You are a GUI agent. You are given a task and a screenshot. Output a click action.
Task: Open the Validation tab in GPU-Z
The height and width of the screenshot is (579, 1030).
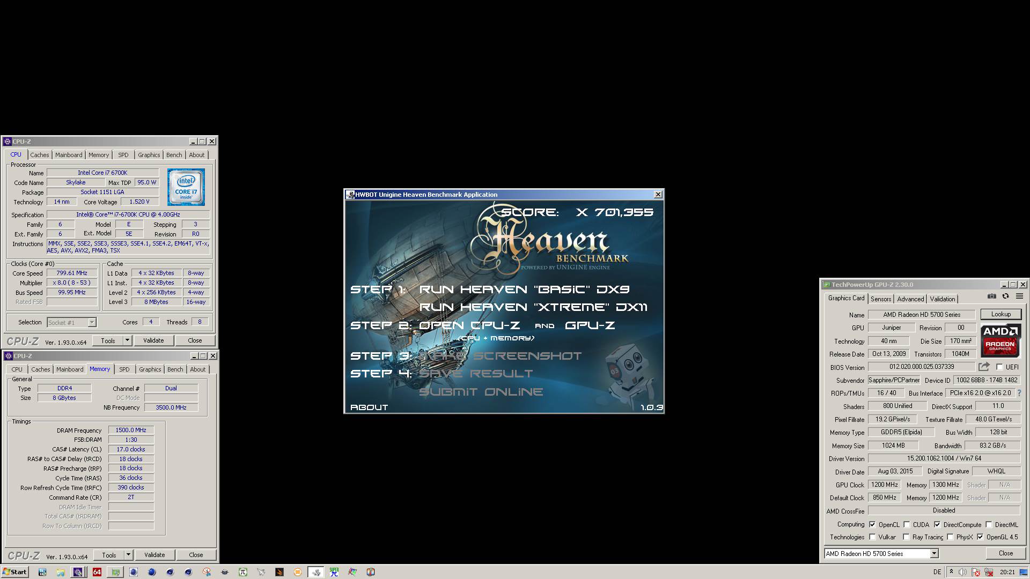(x=943, y=299)
